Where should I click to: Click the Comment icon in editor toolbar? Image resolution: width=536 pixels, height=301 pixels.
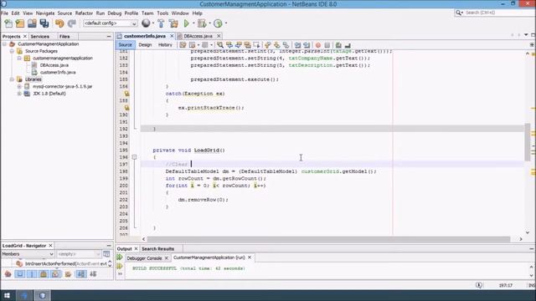(x=338, y=45)
